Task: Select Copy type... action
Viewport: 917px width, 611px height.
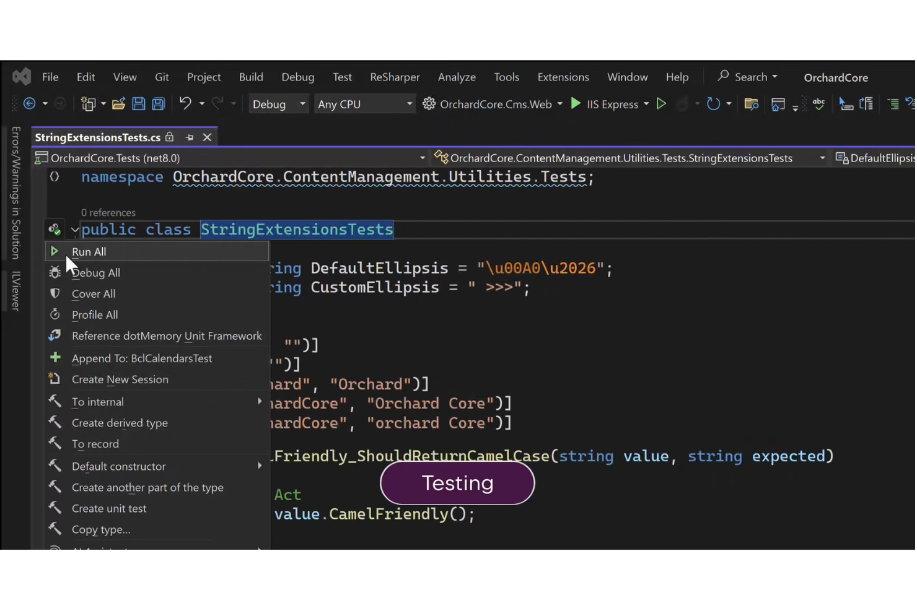Action: point(157,529)
